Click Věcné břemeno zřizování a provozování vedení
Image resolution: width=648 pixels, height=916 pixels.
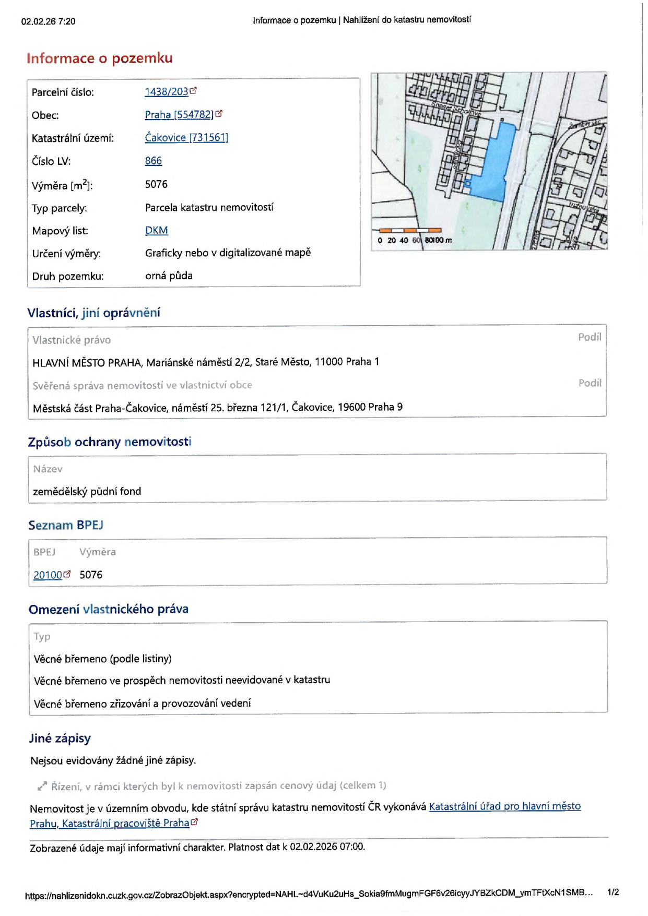143,704
